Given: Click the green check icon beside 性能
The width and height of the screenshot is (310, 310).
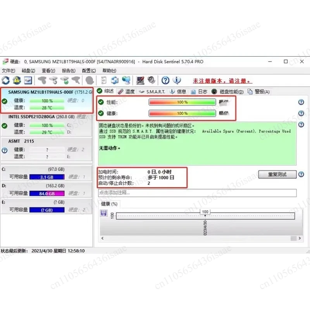Looking at the screenshot, I should (x=101, y=102).
